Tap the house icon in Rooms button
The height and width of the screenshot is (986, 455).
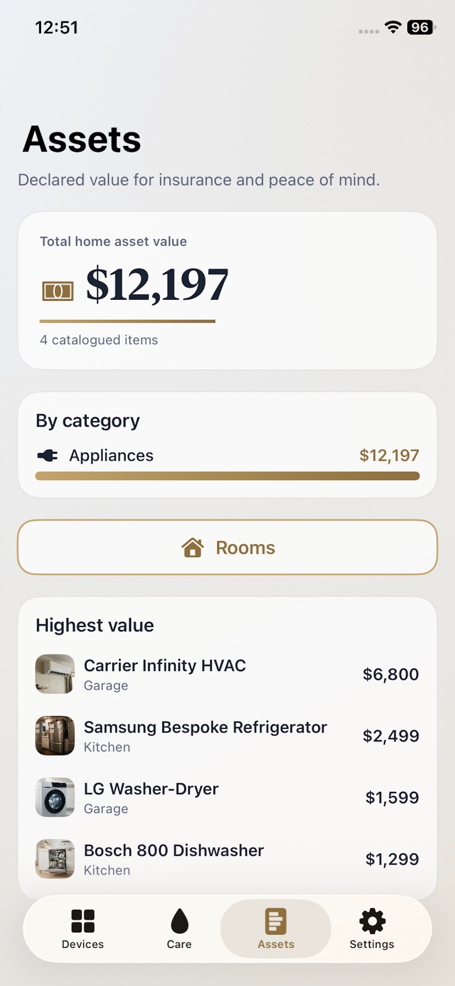click(192, 547)
